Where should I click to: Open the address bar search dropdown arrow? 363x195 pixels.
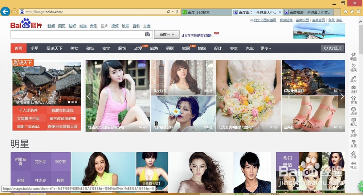[172, 12]
